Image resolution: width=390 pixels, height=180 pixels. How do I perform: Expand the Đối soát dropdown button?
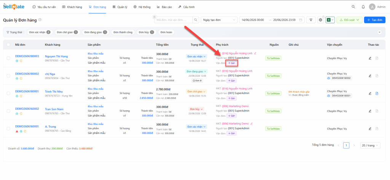(x=350, y=20)
